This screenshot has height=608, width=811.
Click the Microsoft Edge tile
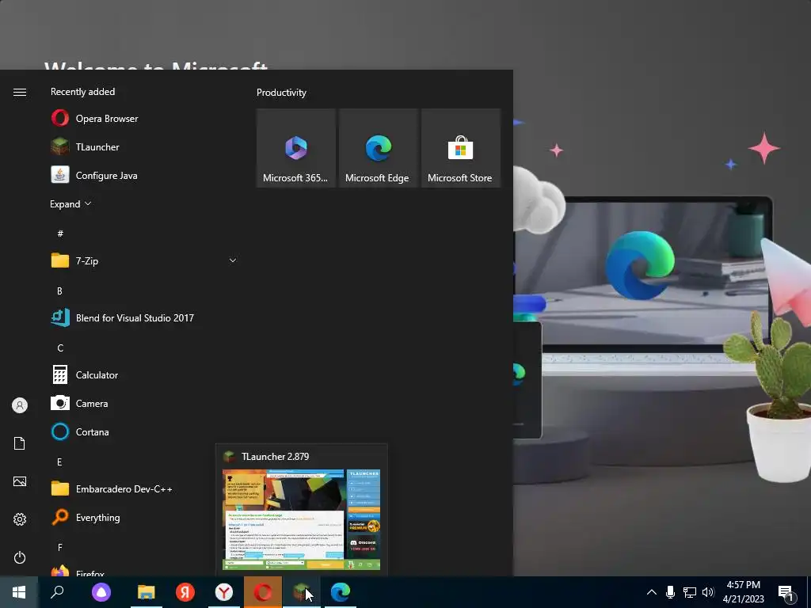(378, 148)
